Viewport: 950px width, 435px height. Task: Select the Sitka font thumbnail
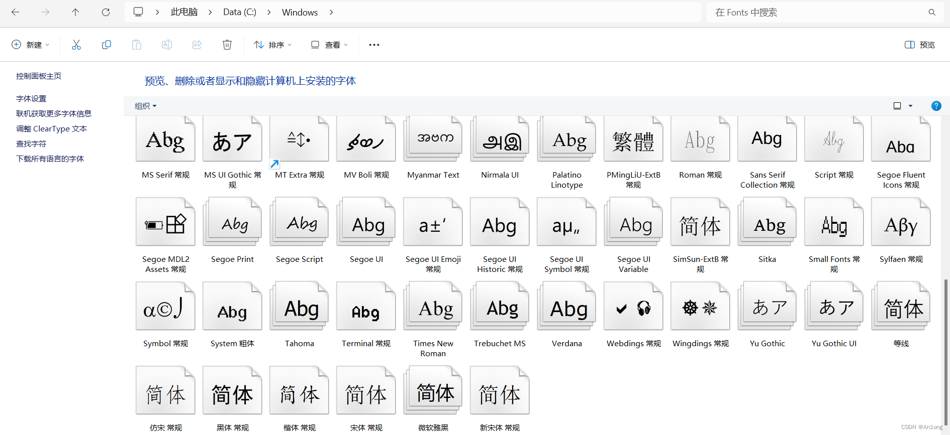tap(767, 222)
